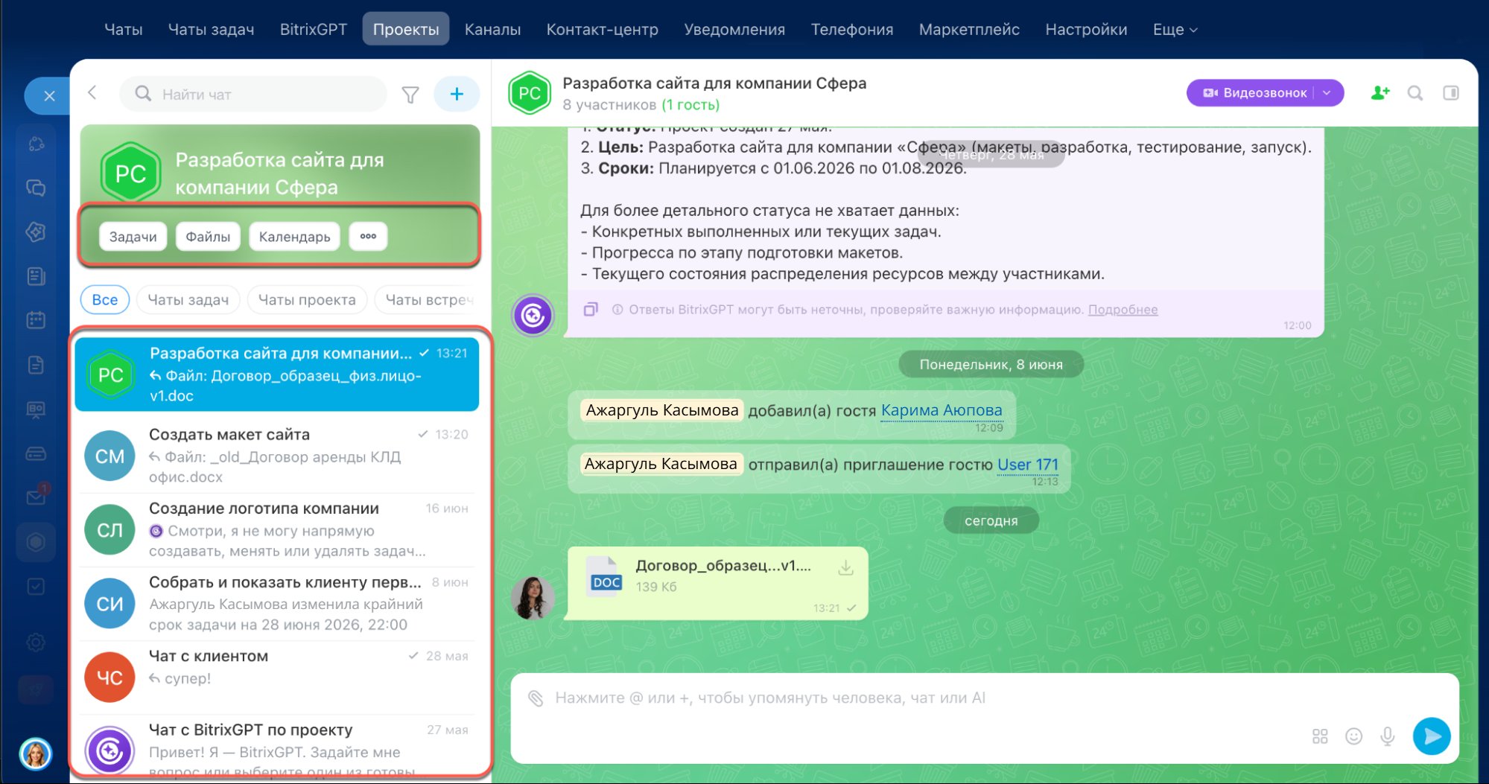This screenshot has height=784, width=1489.
Task: Toggle the chat side panel
Action: click(x=1451, y=93)
